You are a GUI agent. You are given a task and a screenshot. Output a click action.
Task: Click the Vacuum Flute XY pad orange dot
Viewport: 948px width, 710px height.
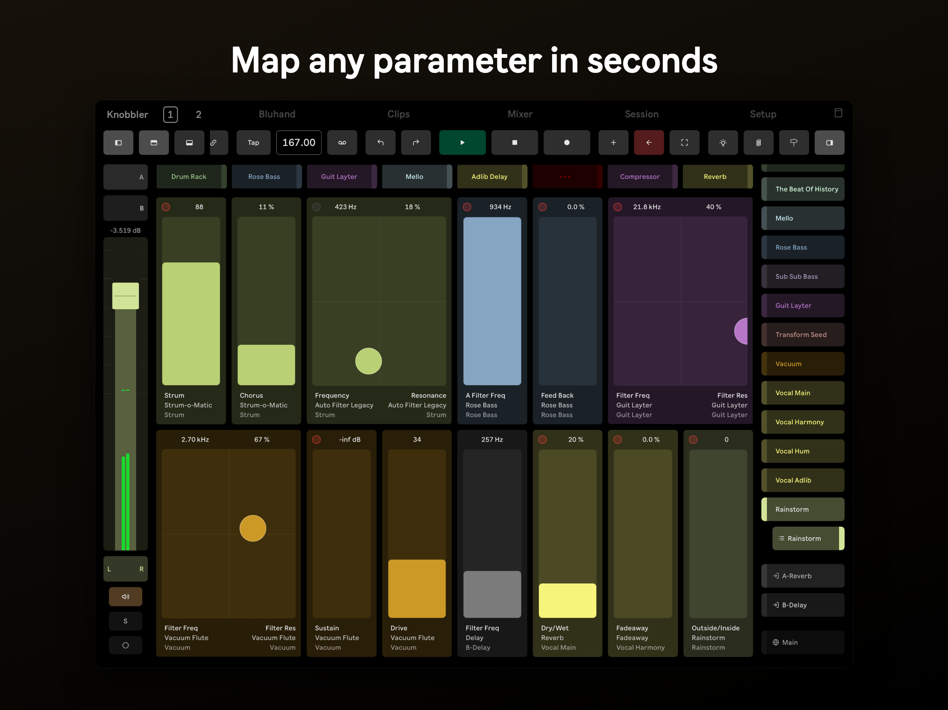(253, 528)
